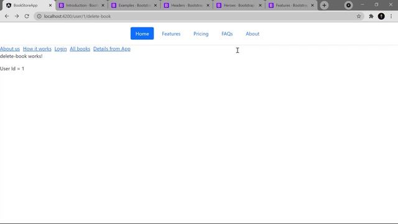
Task: Go forward using the browser forward arrow
Action: [x=17, y=16]
